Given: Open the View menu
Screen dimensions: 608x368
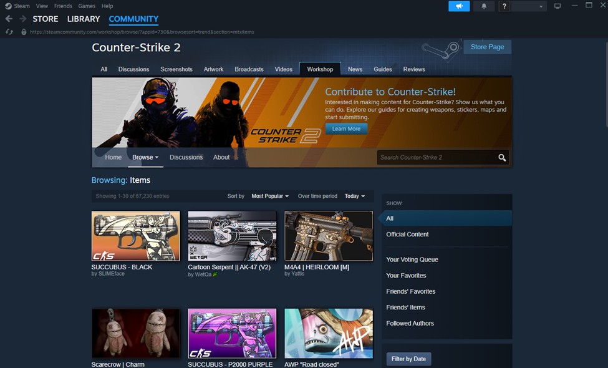Looking at the screenshot, I should point(42,6).
